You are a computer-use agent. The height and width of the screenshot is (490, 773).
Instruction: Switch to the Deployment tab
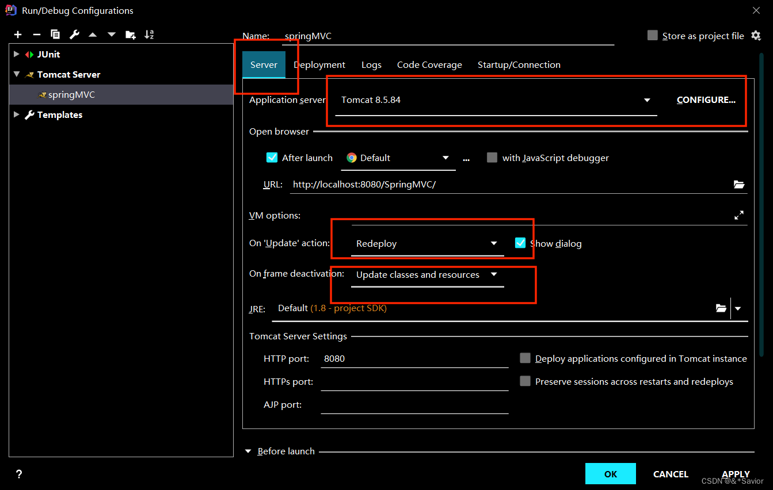pos(319,64)
